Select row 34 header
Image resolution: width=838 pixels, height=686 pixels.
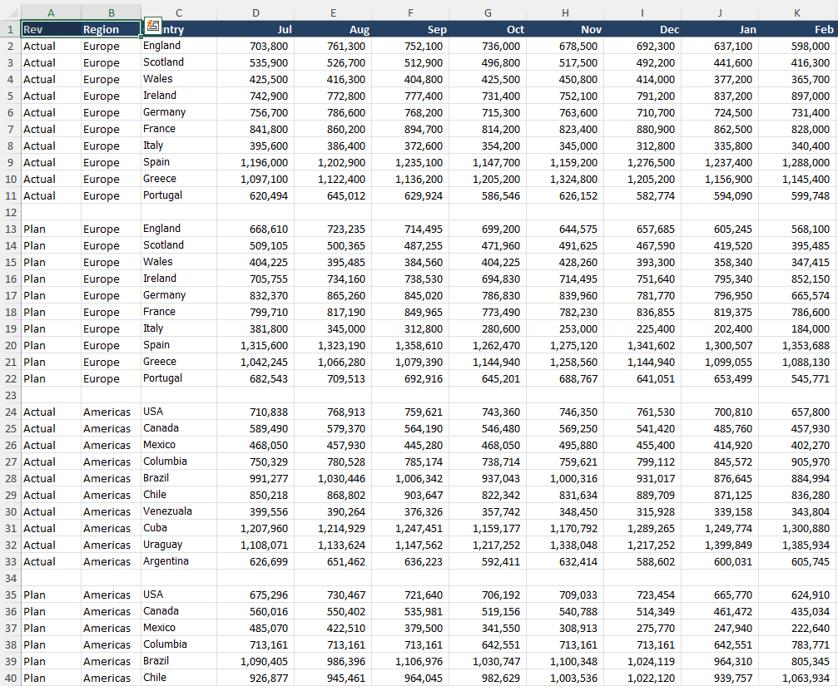pos(11,578)
